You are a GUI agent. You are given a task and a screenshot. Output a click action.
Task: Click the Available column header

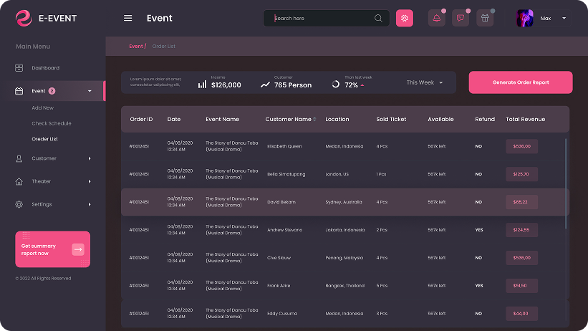point(440,120)
